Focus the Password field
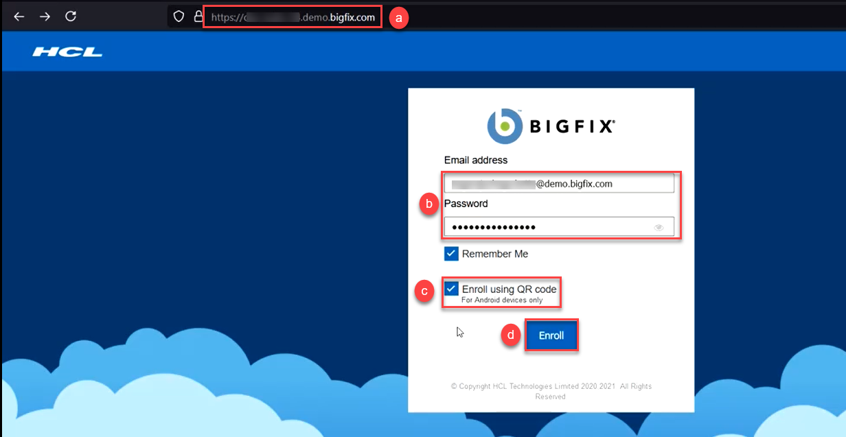The image size is (846, 437). click(559, 227)
